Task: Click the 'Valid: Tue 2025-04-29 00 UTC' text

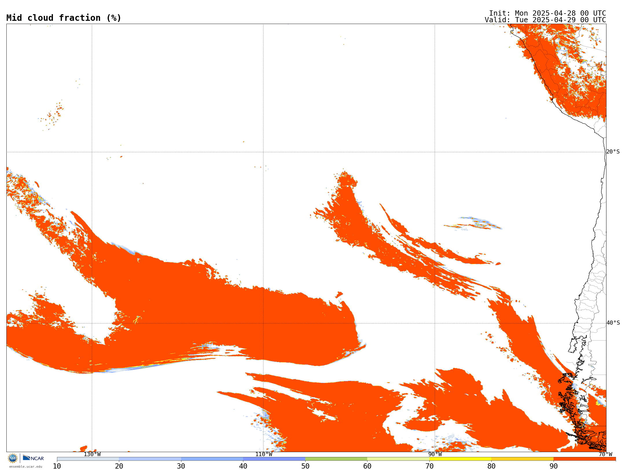Action: point(545,20)
